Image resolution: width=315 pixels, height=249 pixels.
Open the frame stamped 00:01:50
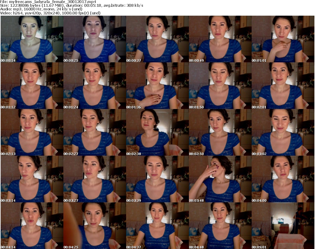(x=220, y=86)
